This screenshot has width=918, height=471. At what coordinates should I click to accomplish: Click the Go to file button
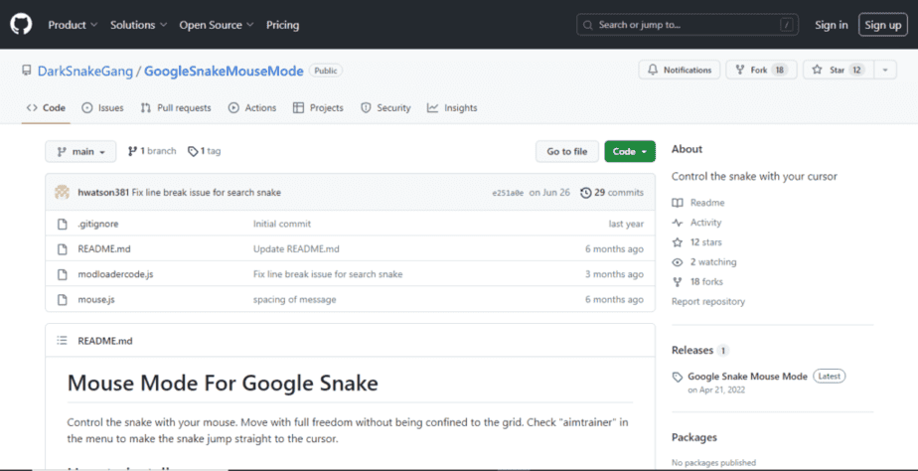click(x=566, y=151)
